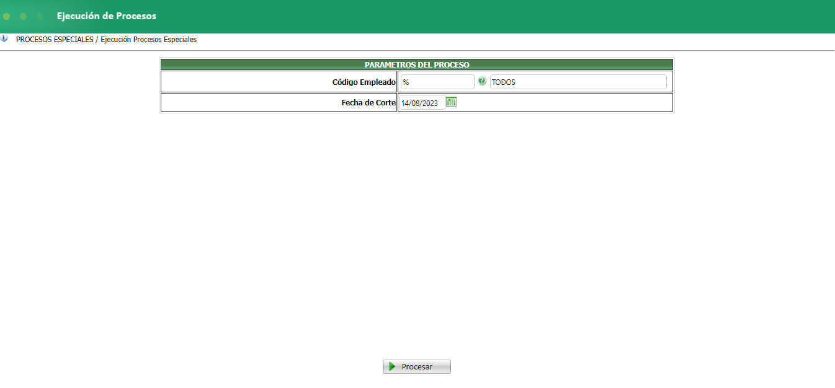Screen dimensions: 835x388
Task: Click the employee lookup help icon
Action: pos(482,81)
